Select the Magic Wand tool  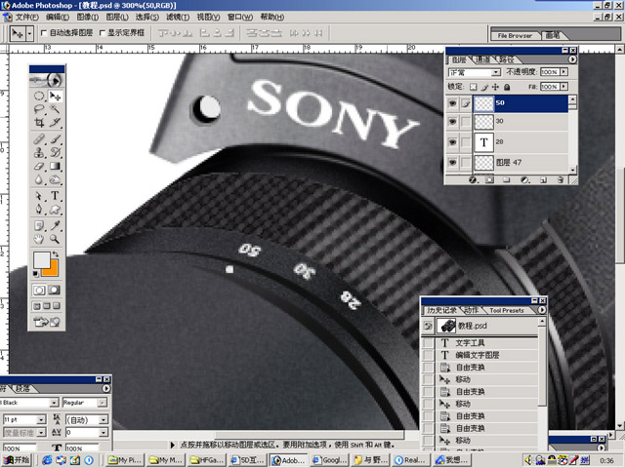55,109
